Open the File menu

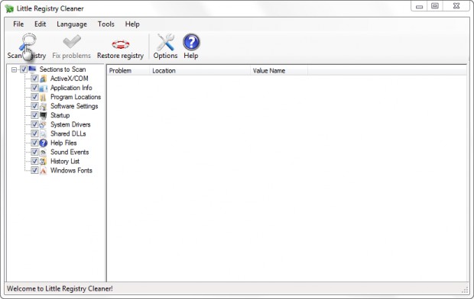18,24
